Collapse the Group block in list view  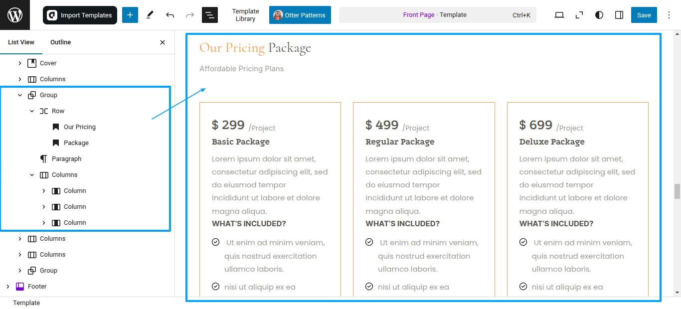[x=20, y=95]
